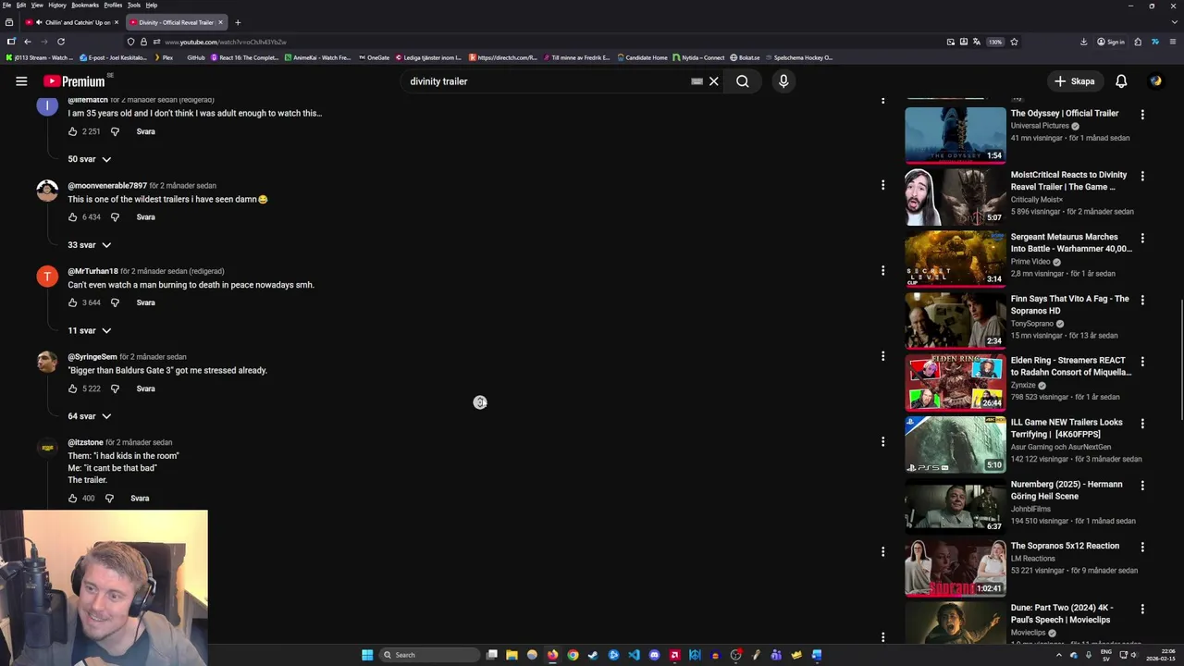Image resolution: width=1184 pixels, height=666 pixels.
Task: Open the OneGate bookmark
Action: (374, 57)
